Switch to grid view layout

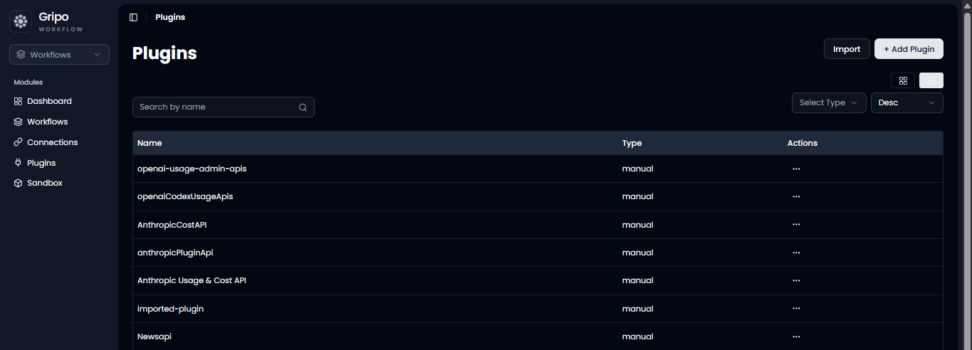[x=903, y=80]
